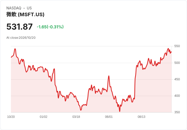187x130 pixels.
Task: Click the NASDAQ exchange label
Action: (14, 8)
